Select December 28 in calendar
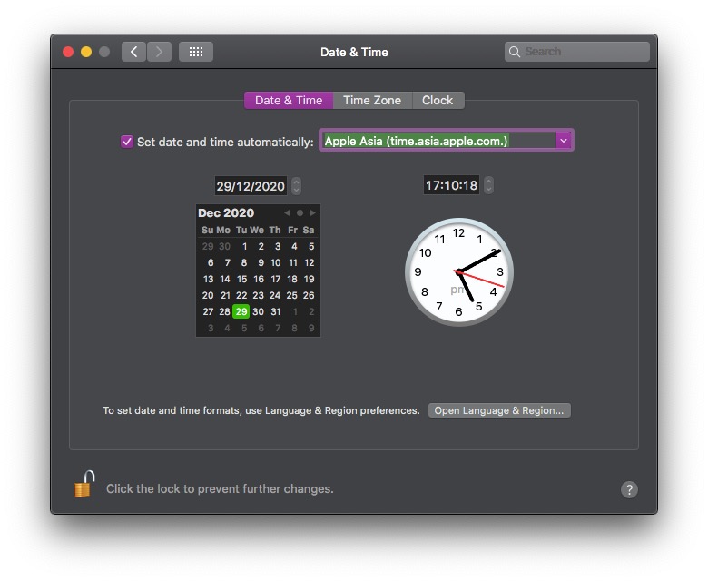 tap(224, 311)
